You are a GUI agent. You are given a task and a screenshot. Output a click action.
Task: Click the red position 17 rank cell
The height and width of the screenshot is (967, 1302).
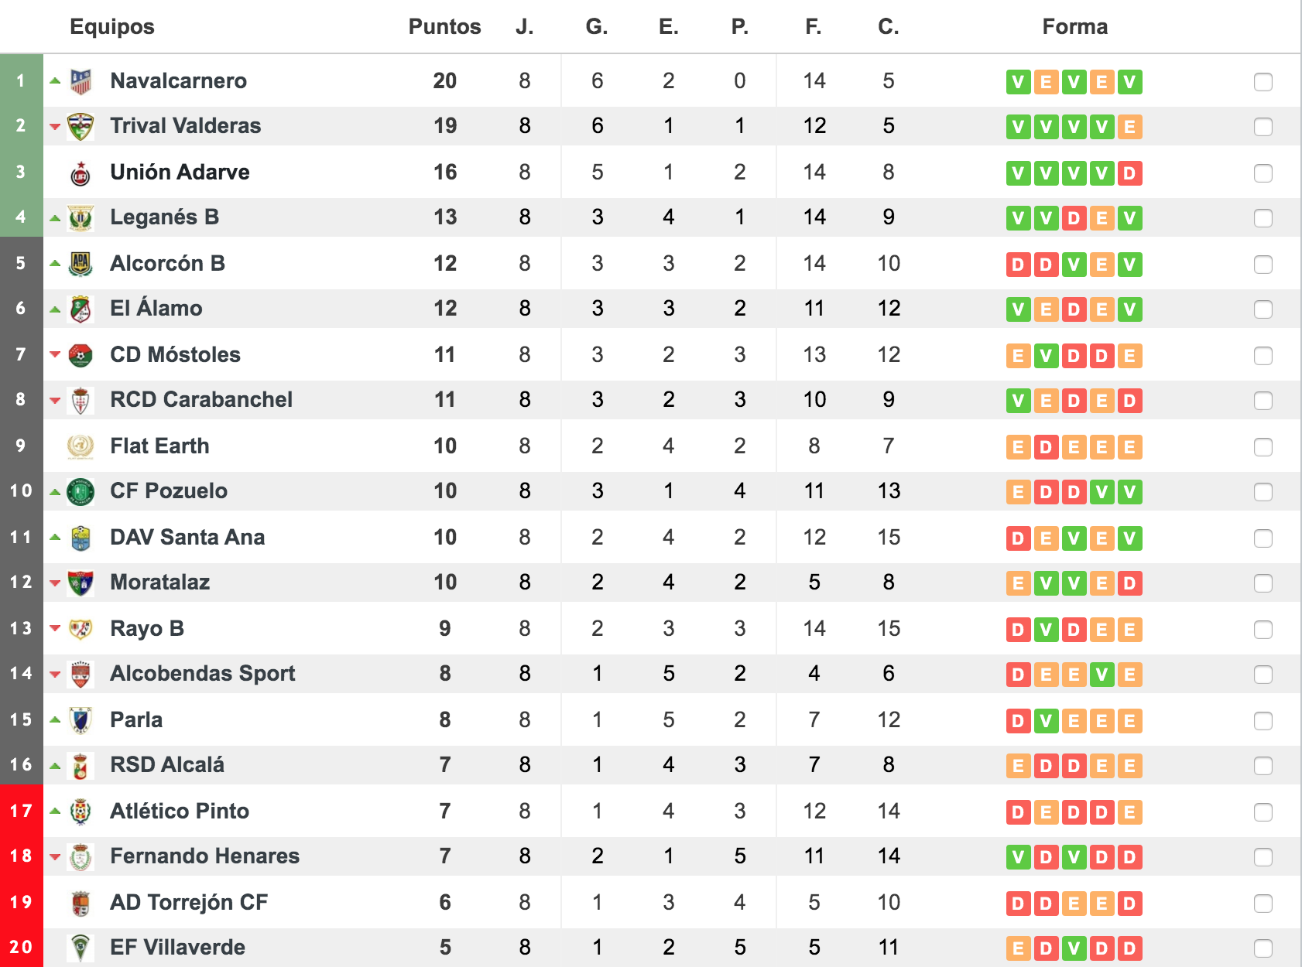point(22,811)
